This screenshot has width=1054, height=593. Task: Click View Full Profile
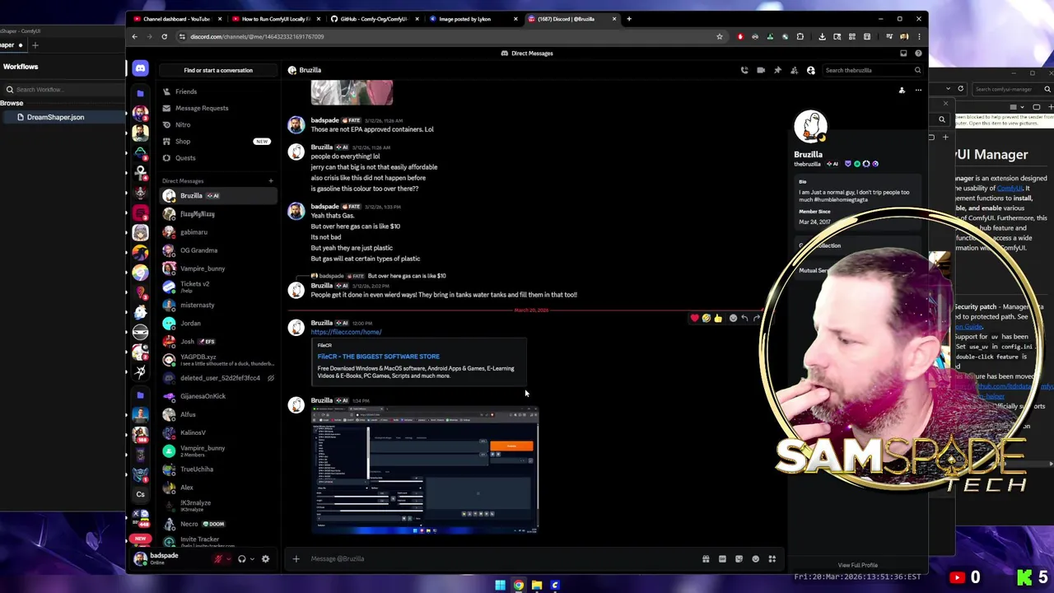[857, 566]
